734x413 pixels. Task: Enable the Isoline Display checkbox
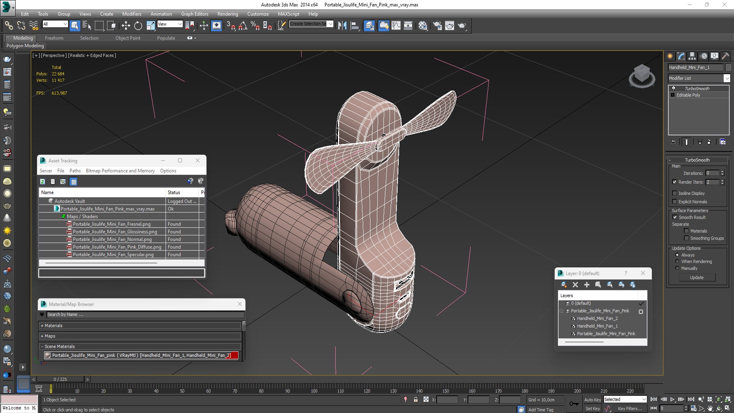tap(675, 193)
